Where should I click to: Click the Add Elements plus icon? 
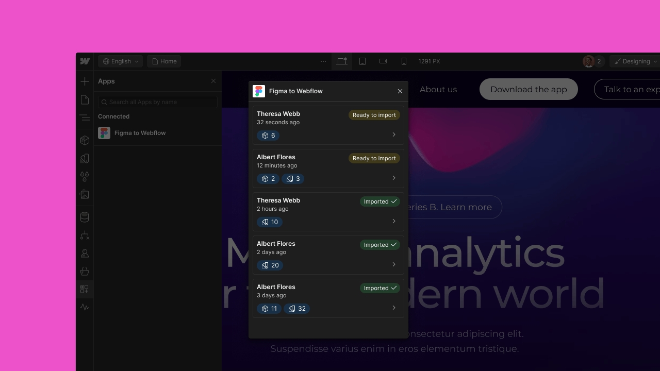[85, 81]
